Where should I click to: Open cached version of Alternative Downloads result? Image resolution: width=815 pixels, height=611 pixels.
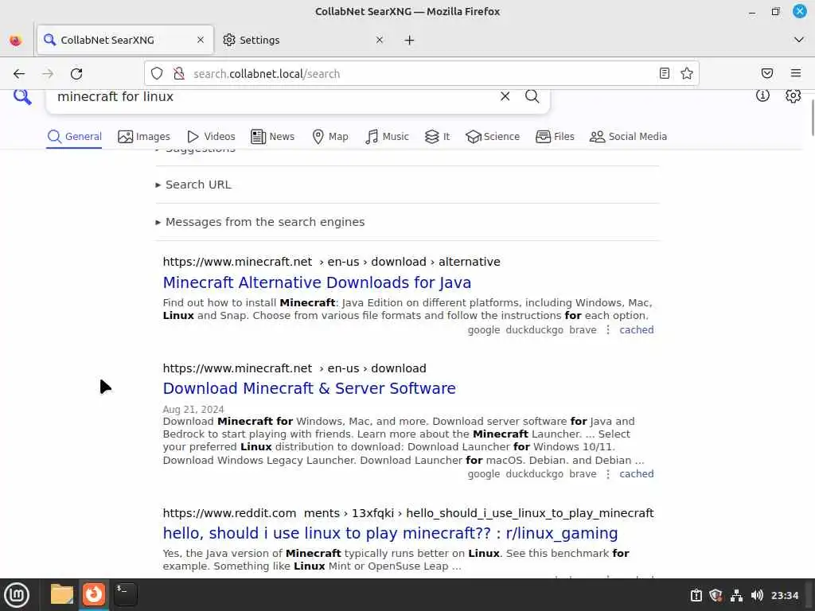click(x=636, y=330)
